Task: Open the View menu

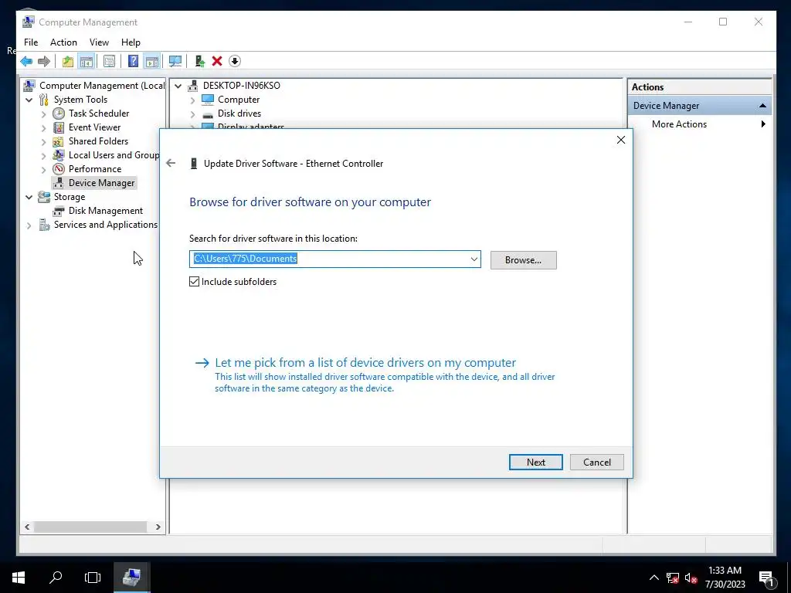Action: point(99,42)
